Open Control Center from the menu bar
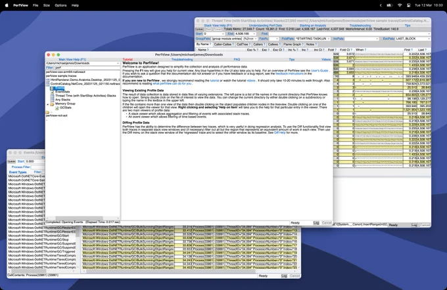The image size is (447, 290). pos(408,5)
